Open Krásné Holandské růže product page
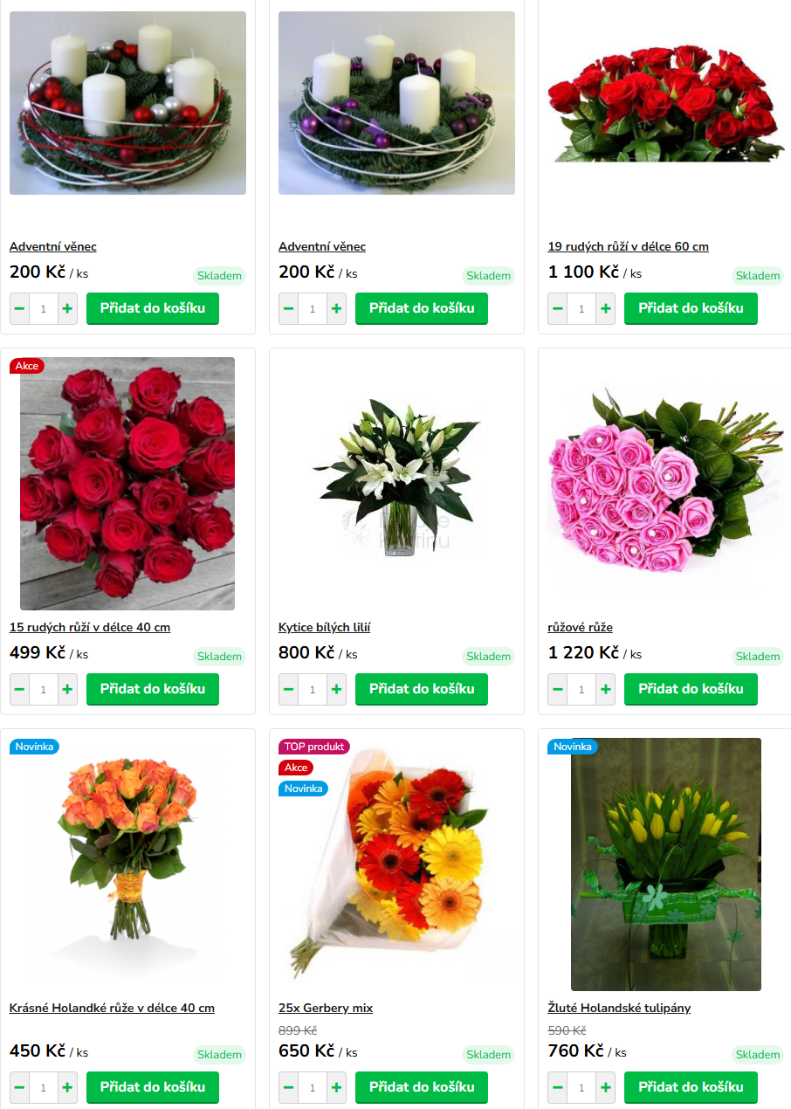The width and height of the screenshot is (791, 1109). [x=112, y=1008]
